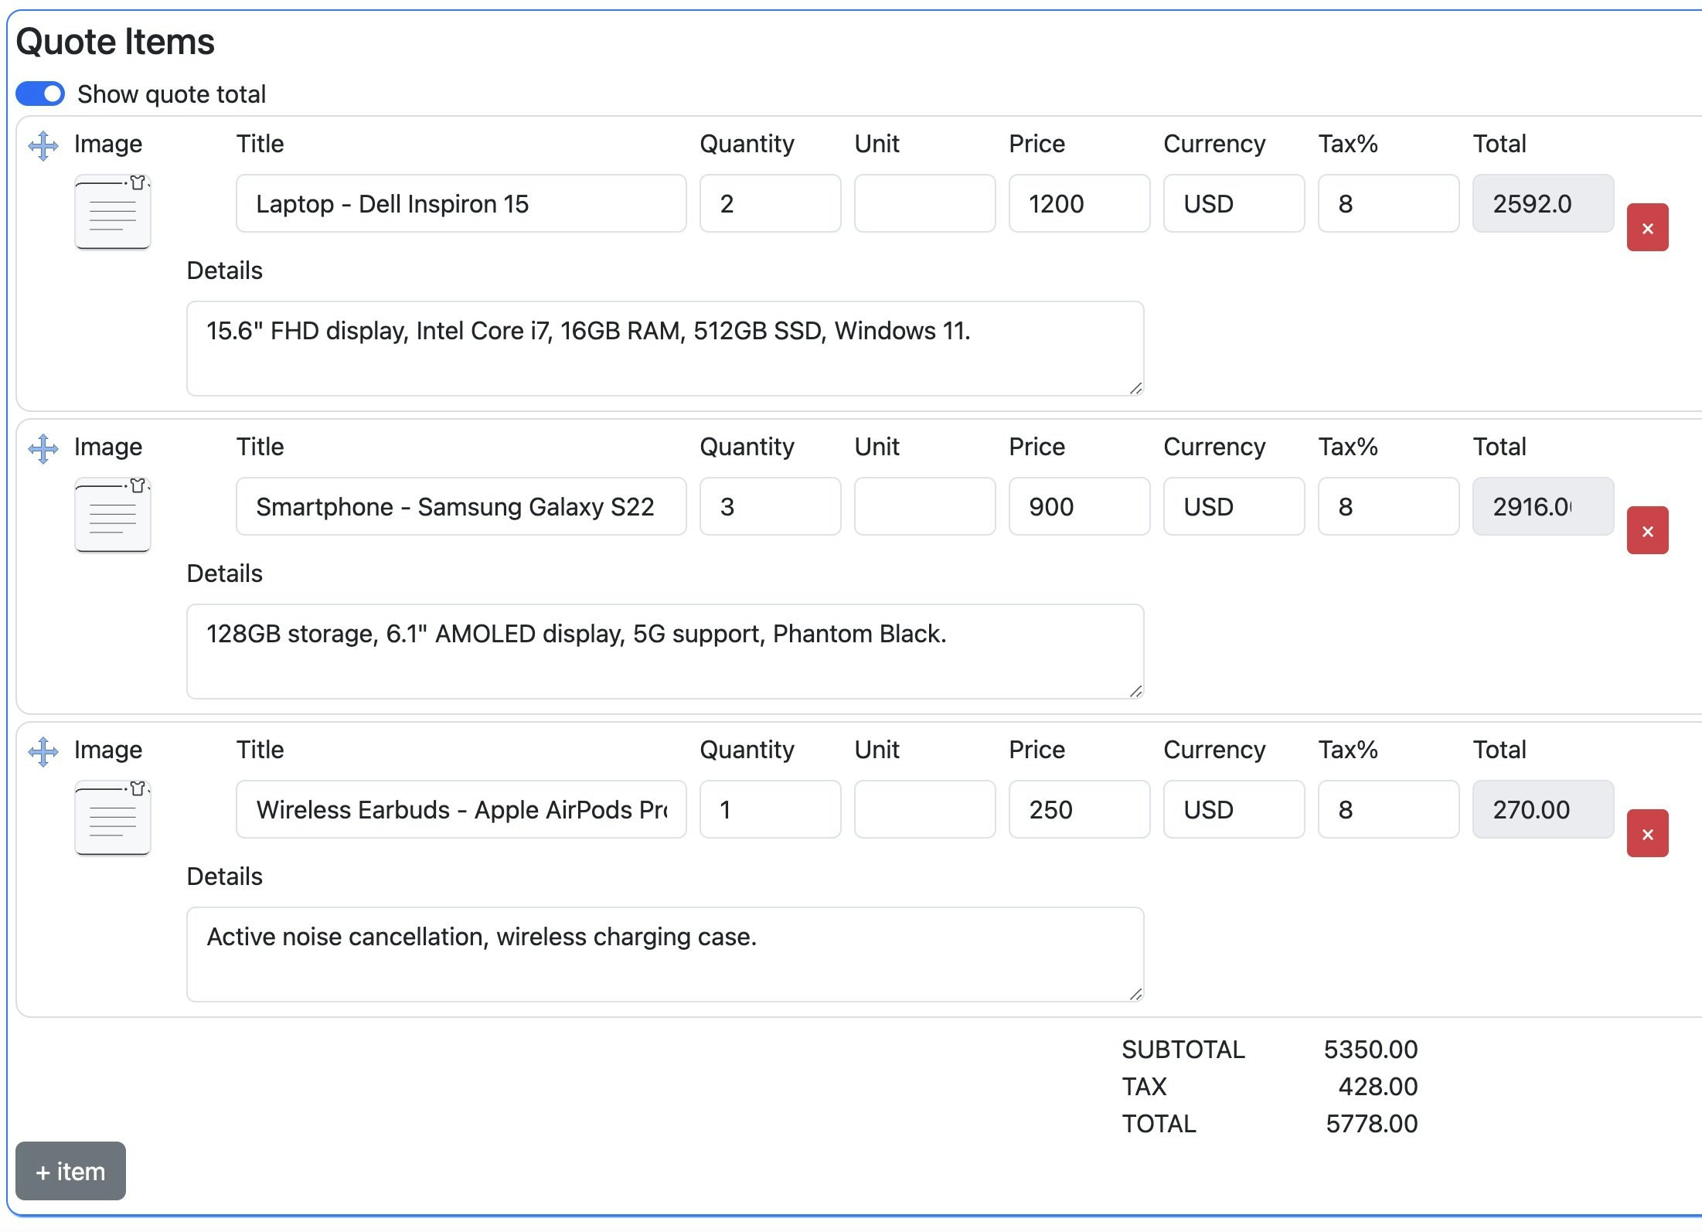This screenshot has width=1702, height=1232.
Task: Click the + item button
Action: pyautogui.click(x=70, y=1171)
